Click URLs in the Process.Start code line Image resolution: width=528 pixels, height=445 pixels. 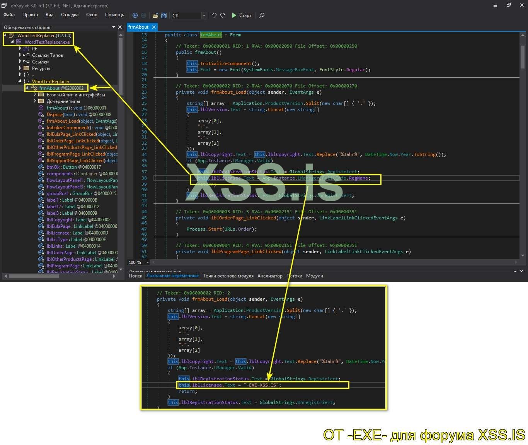[x=231, y=229]
